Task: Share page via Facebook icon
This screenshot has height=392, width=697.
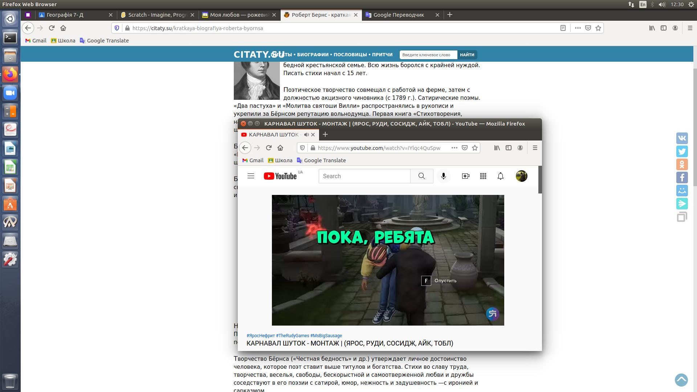Action: [x=682, y=177]
